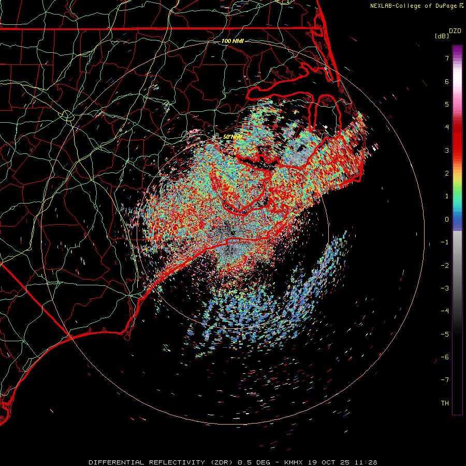Click the 100 NMI range ring label
Screen dimensions: 466x466
[232, 41]
